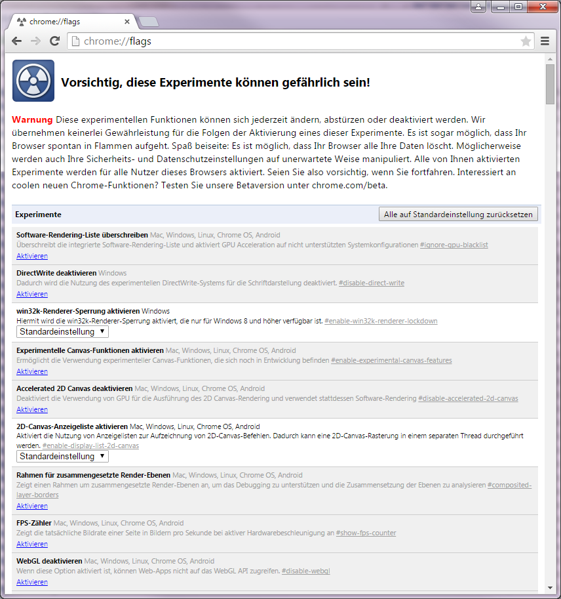Click the 'FPS-Zähler' experiment title
This screenshot has width=561, height=599.
pos(34,523)
